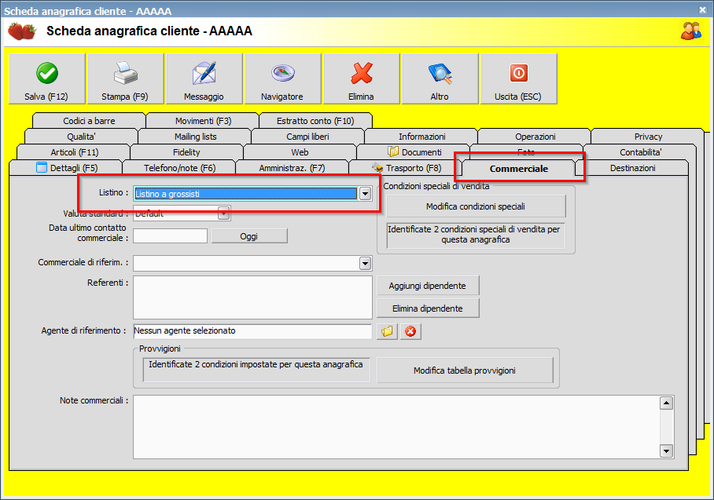Expand the Listino dropdown arrow
Image resolution: width=714 pixels, height=500 pixels.
(x=365, y=194)
